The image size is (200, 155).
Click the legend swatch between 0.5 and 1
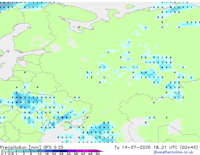[x=13, y=151]
